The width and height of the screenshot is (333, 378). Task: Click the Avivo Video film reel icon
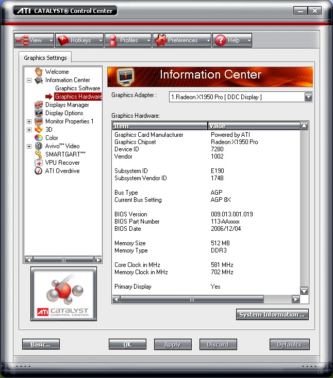pos(39,146)
